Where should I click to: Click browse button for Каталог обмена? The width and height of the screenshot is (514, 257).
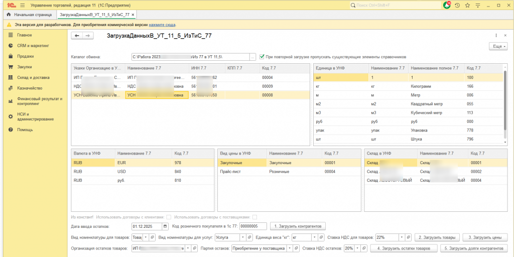click(x=252, y=57)
